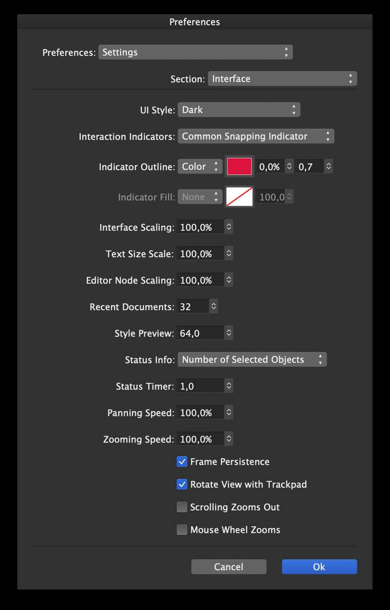Click the Style Preview stepper arrows
Screen dimensions: 390x610
pos(229,333)
